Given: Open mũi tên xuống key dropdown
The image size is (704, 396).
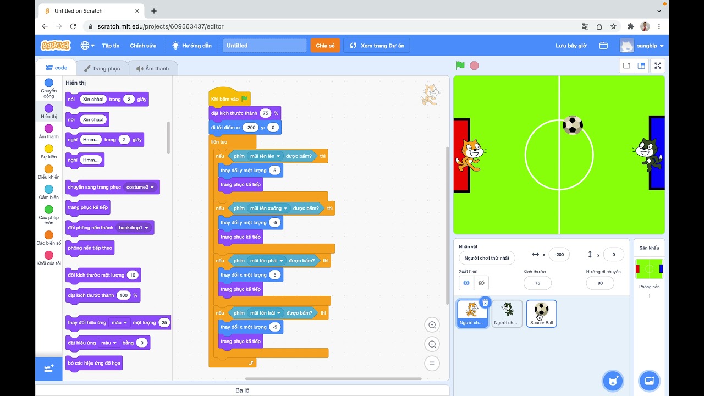Looking at the screenshot, I should coord(269,208).
